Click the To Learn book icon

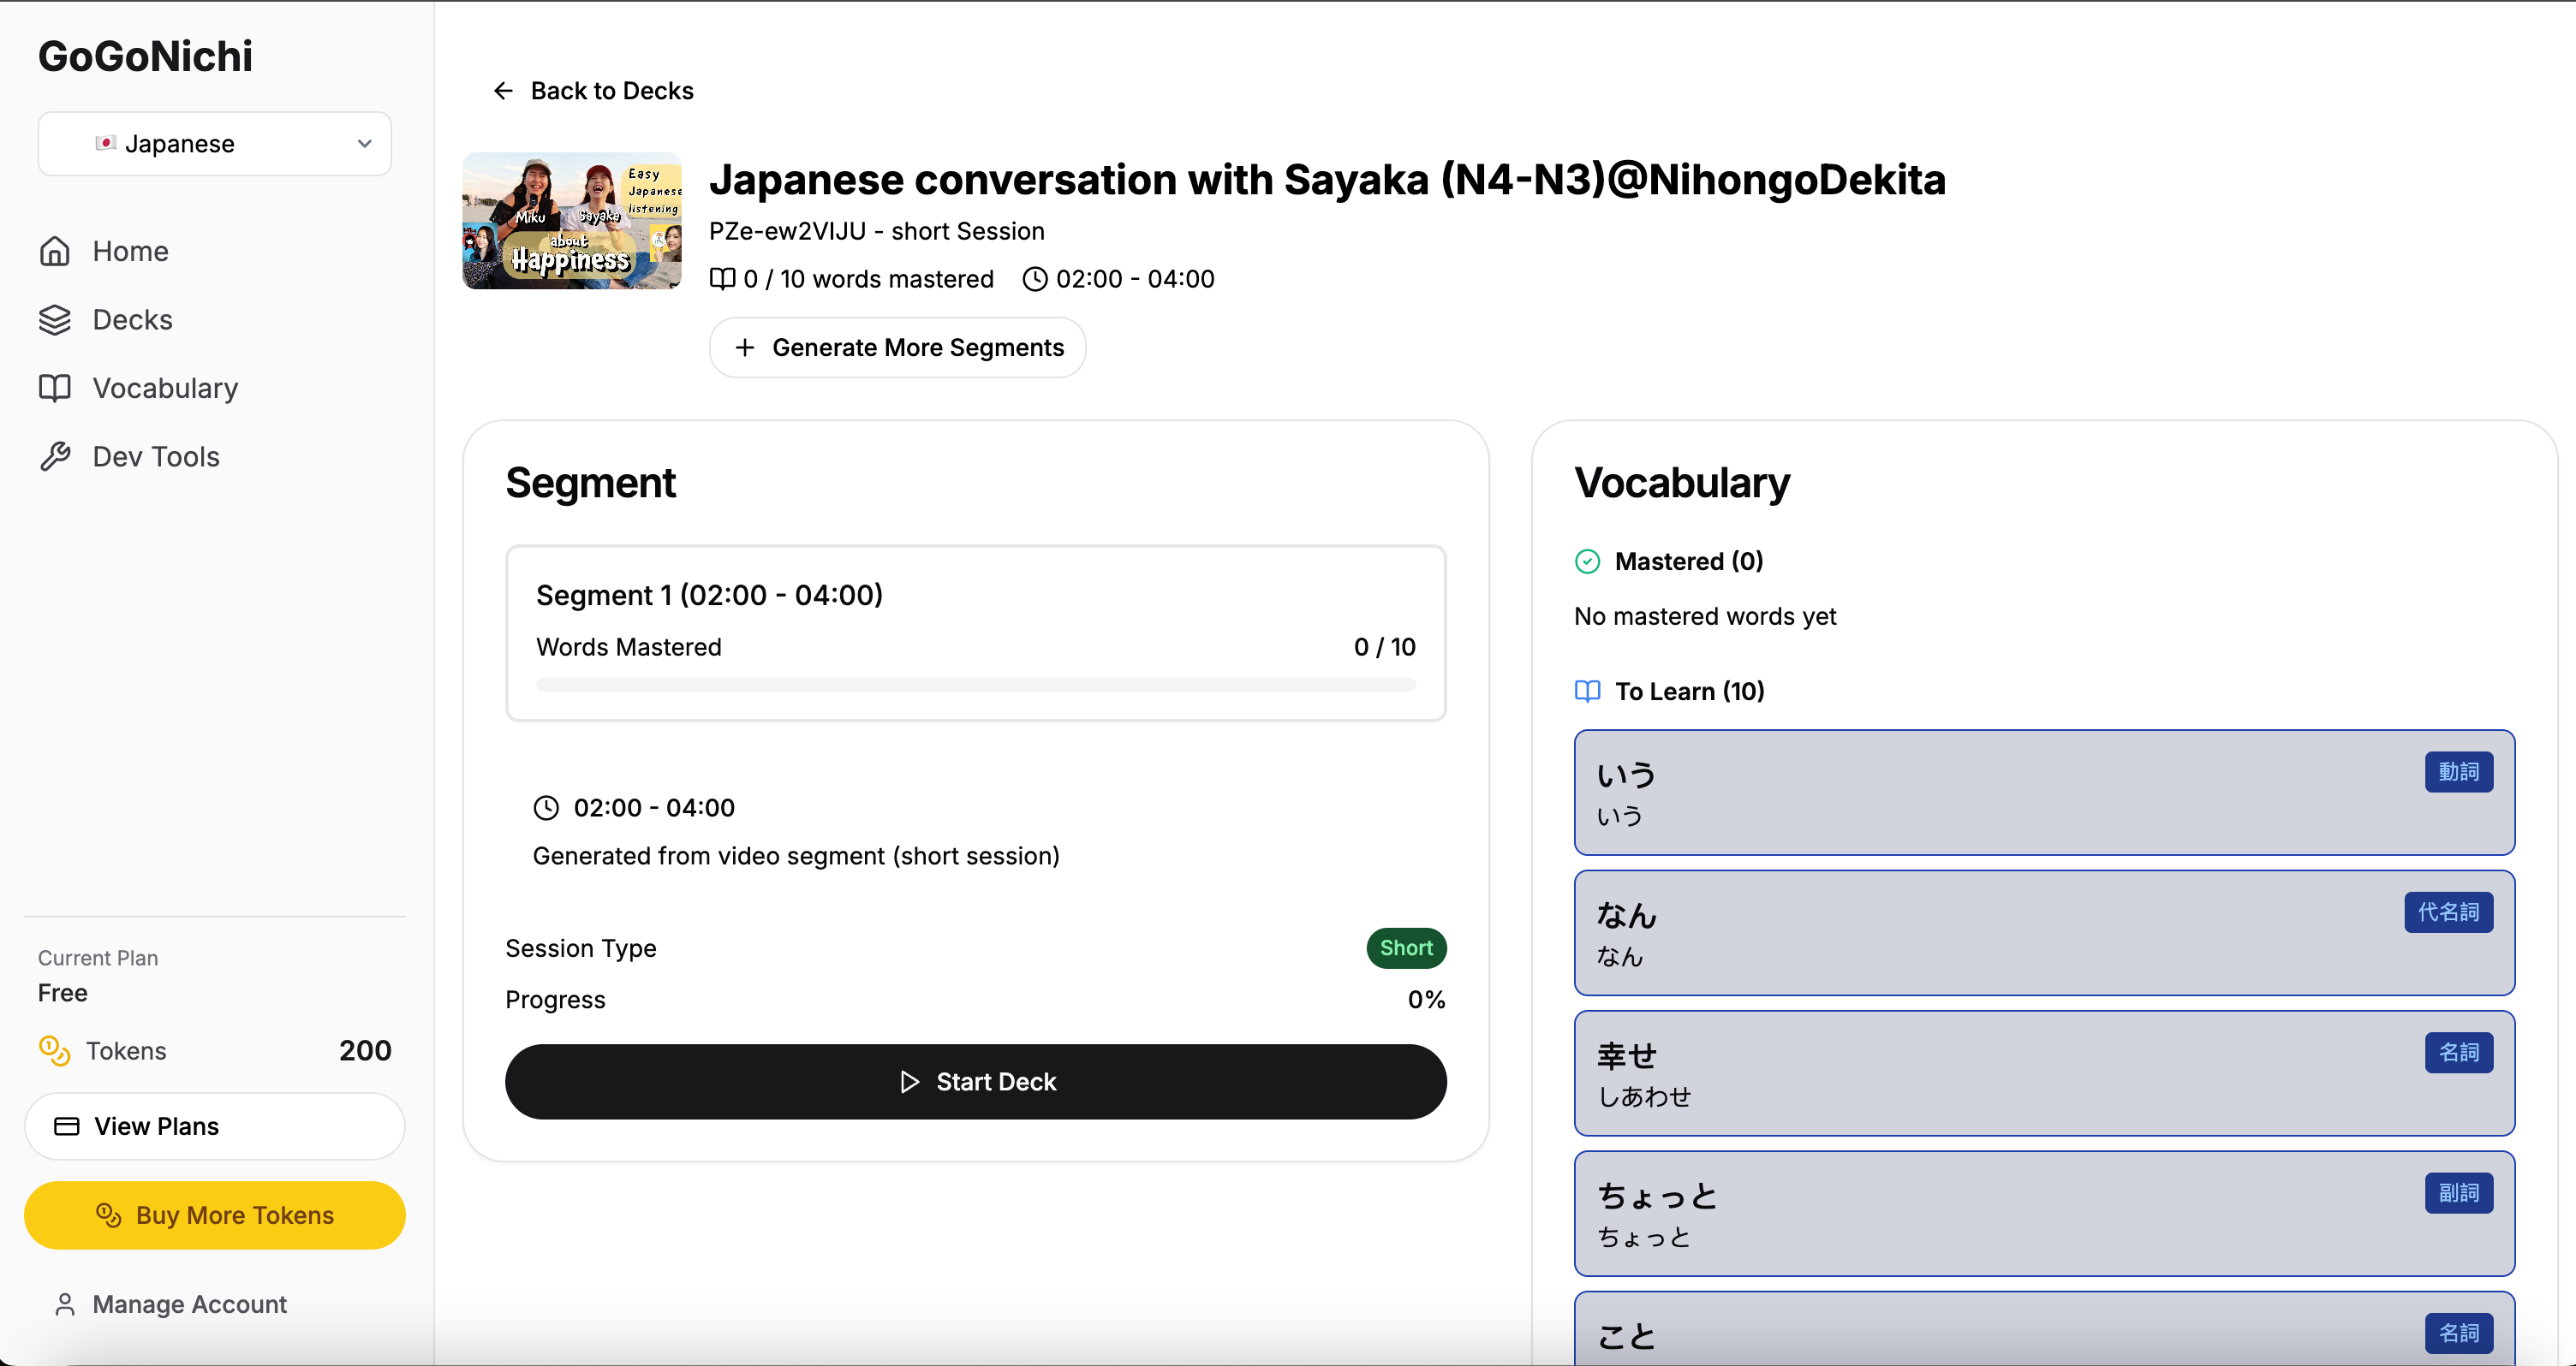1587,692
